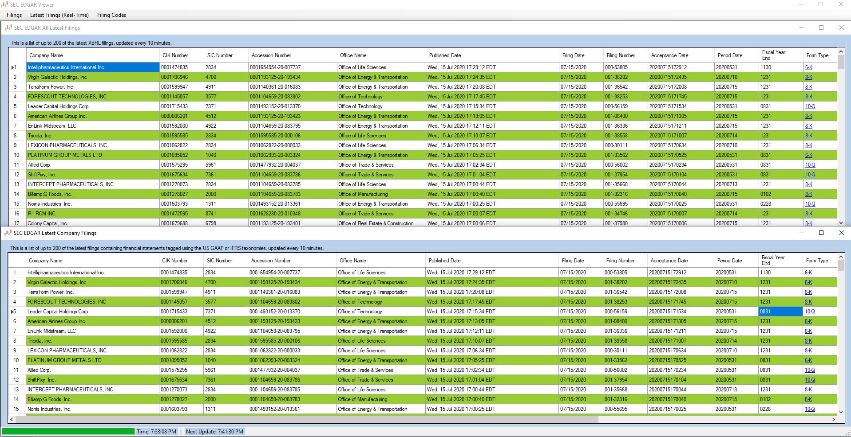Select row header 3 in All Latest Filings
Viewport: 851px width, 437px height.
pos(17,87)
